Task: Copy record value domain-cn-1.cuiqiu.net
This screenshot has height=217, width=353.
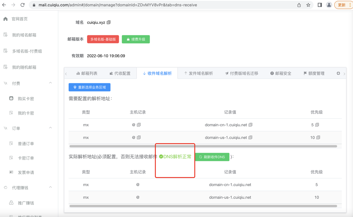Action: coord(250,125)
